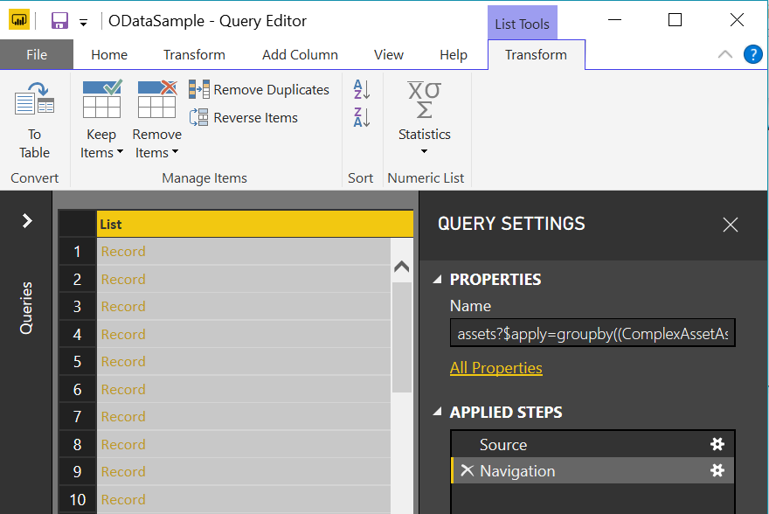Sort list ascending A to Z

pyautogui.click(x=362, y=89)
